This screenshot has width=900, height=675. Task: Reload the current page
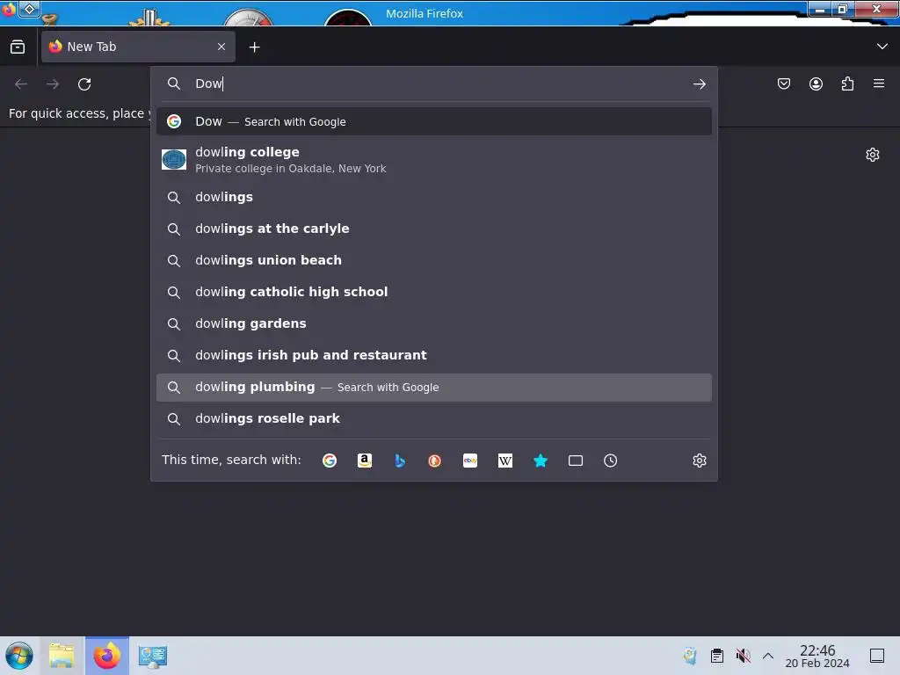pyautogui.click(x=84, y=84)
